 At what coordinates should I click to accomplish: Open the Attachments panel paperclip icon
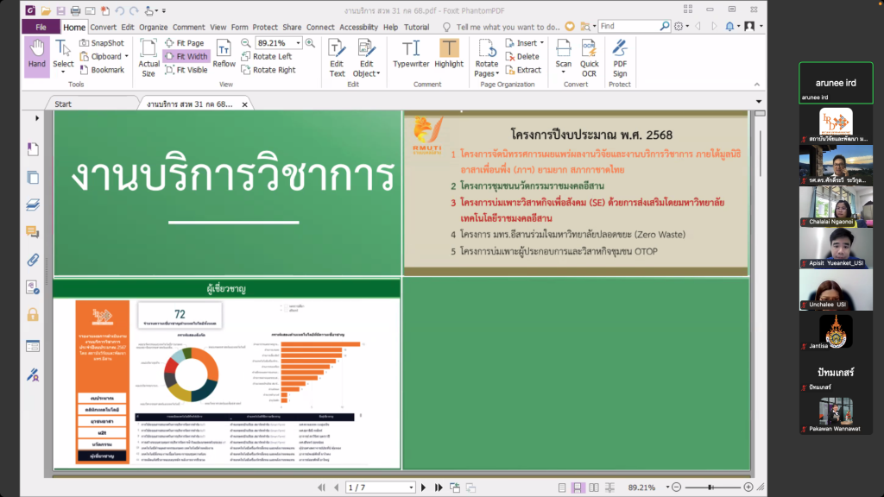(x=33, y=259)
